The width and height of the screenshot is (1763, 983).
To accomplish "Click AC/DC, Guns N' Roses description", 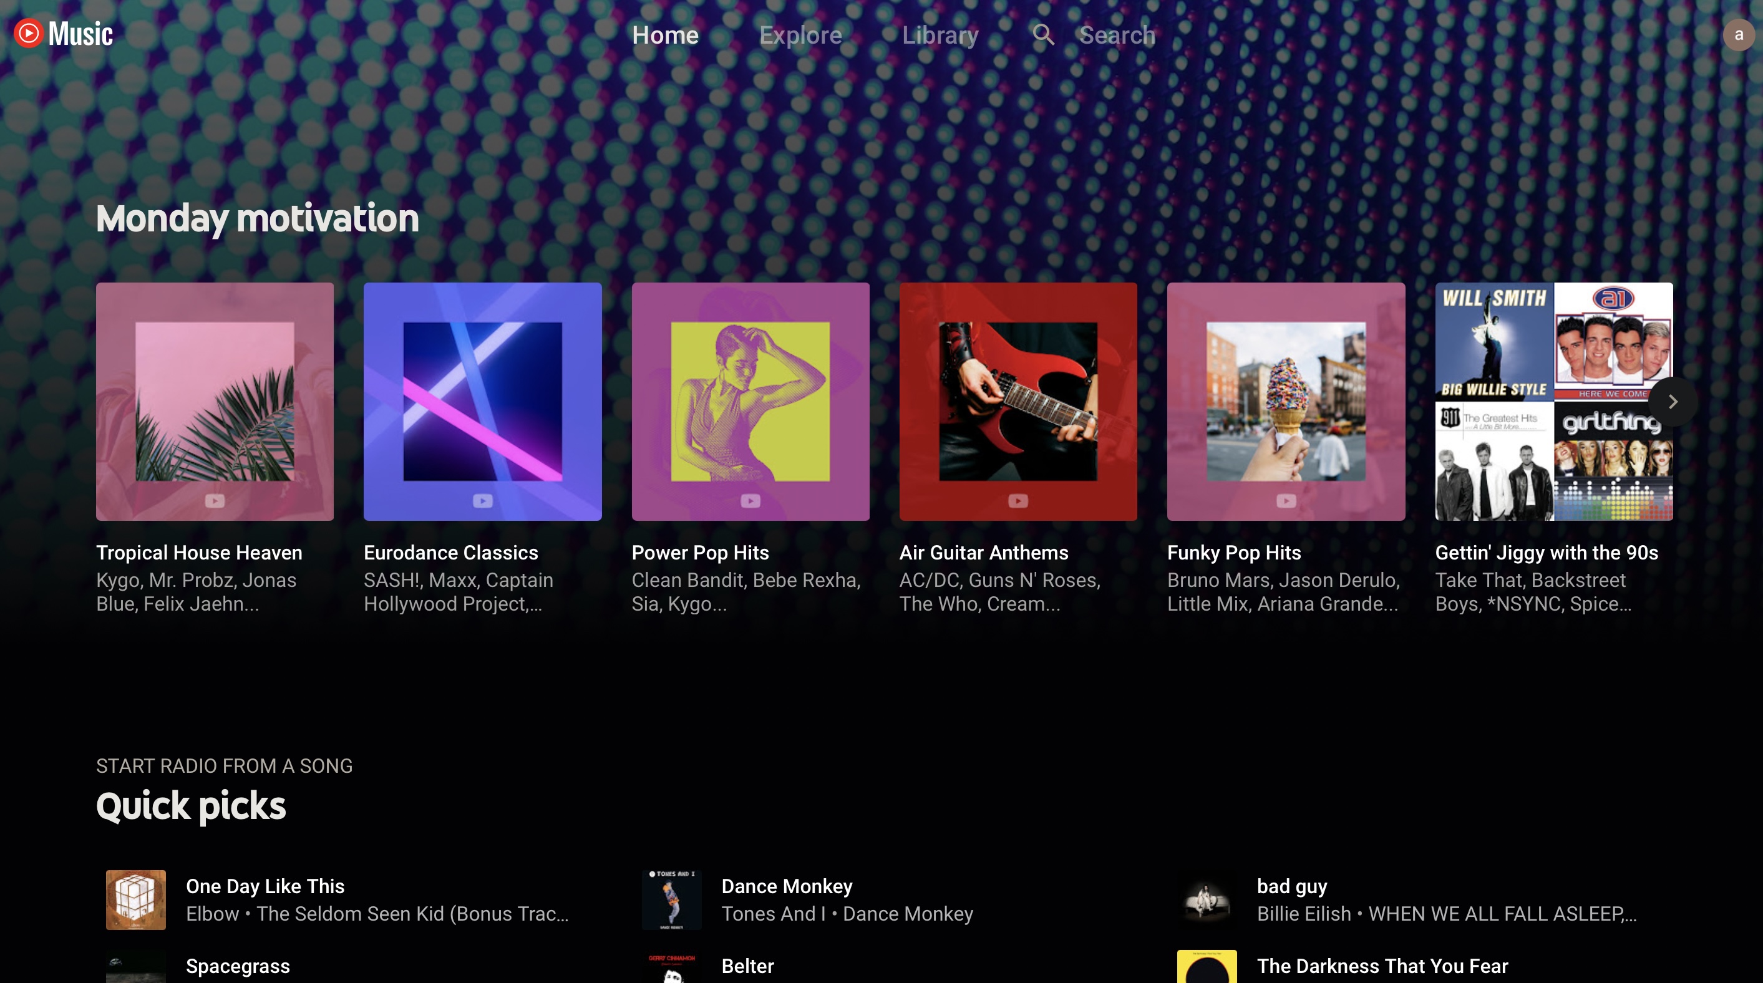I will (x=1000, y=592).
